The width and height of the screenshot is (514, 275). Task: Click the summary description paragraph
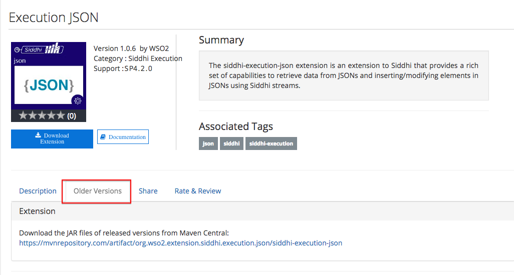coord(344,75)
